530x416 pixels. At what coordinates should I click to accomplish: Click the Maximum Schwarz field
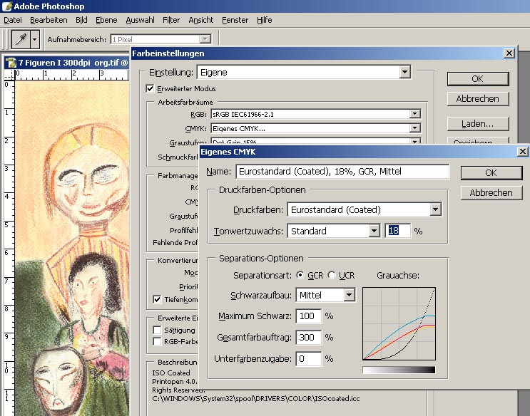[308, 316]
